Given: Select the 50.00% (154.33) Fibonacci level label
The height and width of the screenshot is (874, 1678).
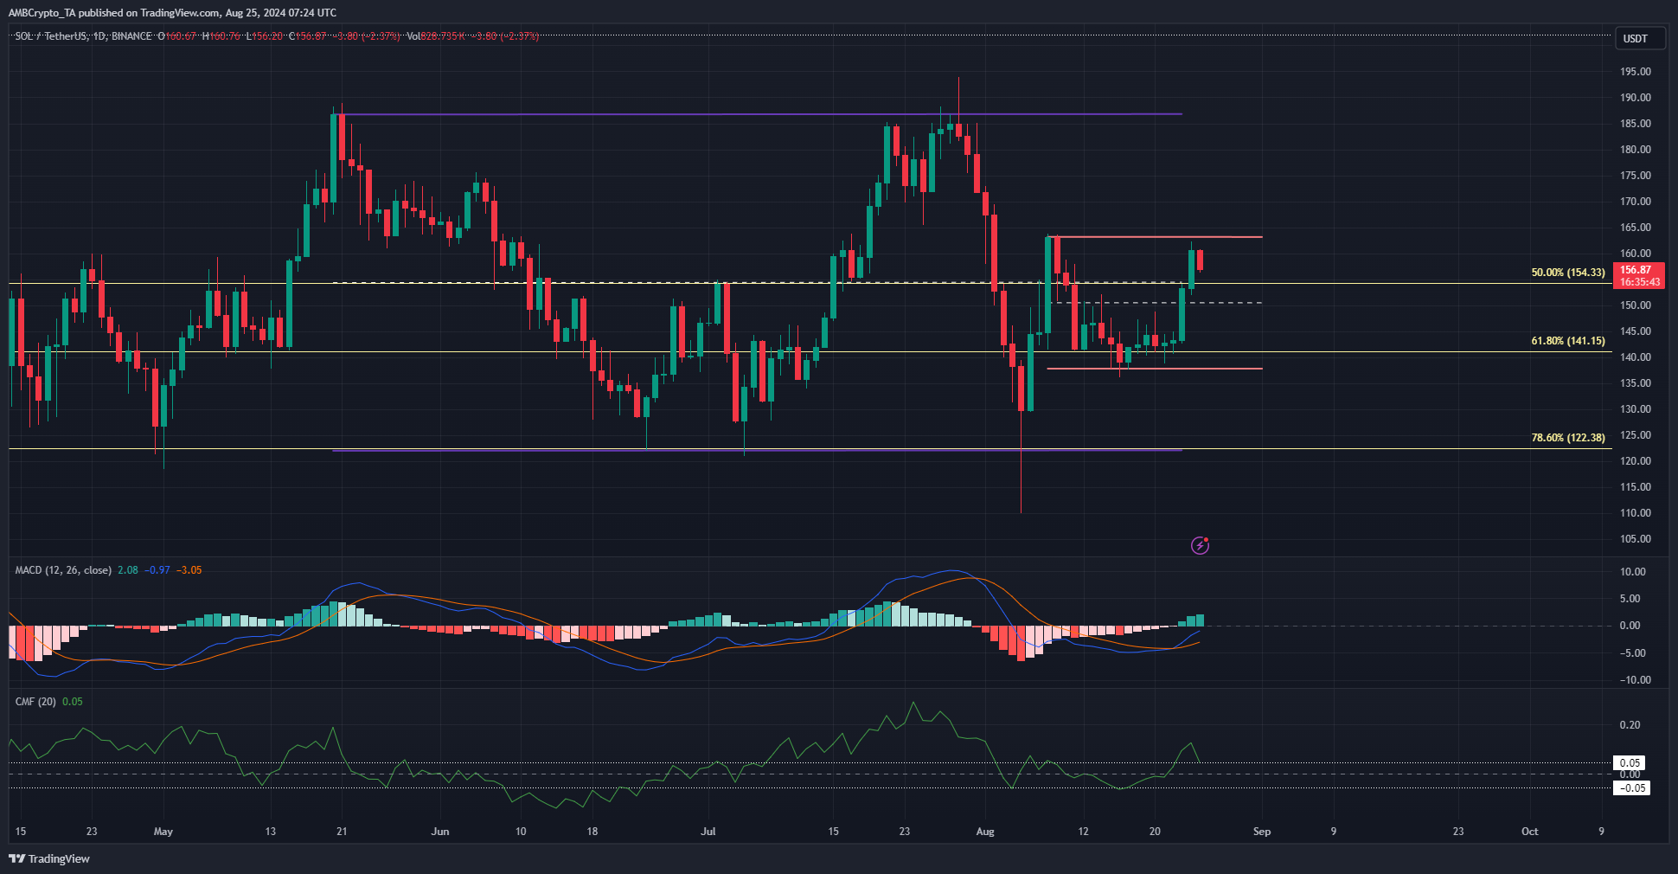Looking at the screenshot, I should (1567, 273).
